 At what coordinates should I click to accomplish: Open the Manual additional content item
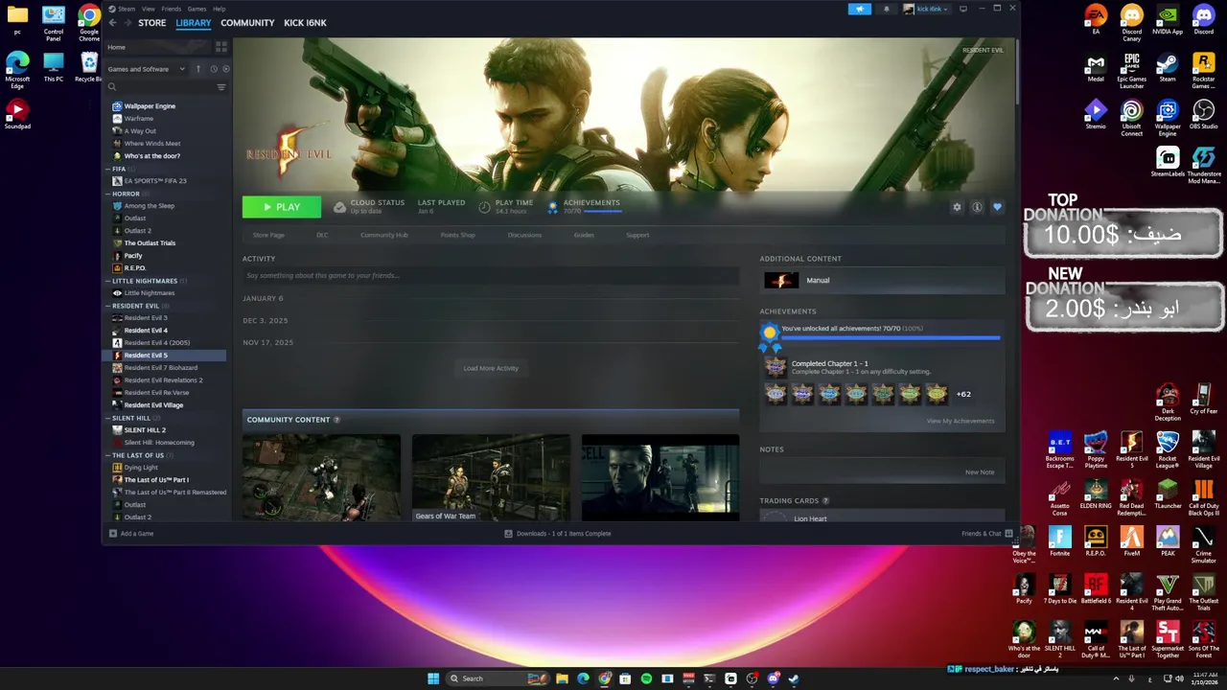(882, 280)
